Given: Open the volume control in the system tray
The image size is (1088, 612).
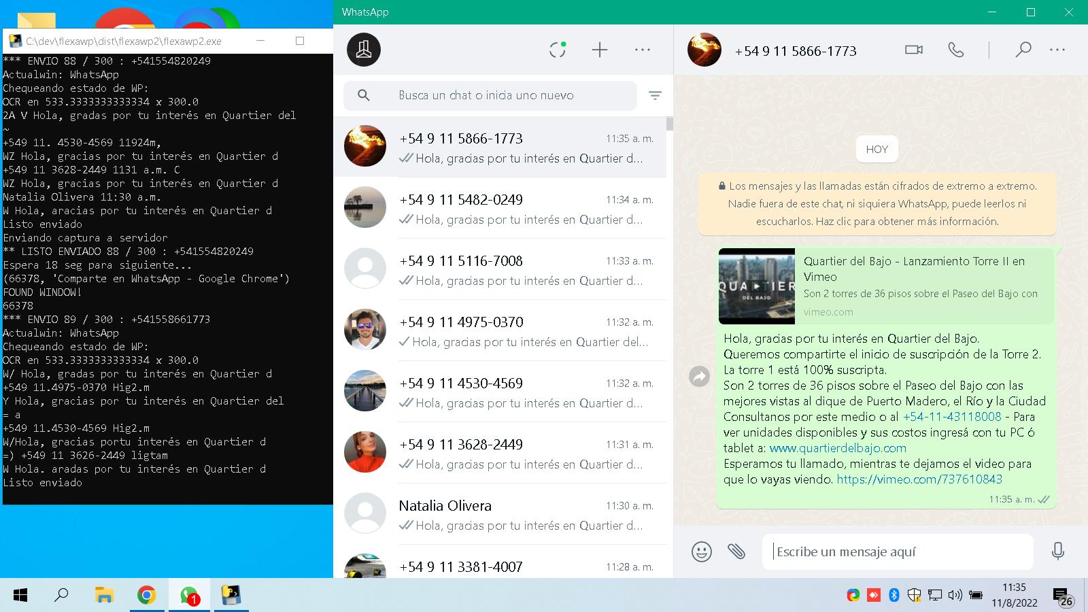Looking at the screenshot, I should [955, 596].
